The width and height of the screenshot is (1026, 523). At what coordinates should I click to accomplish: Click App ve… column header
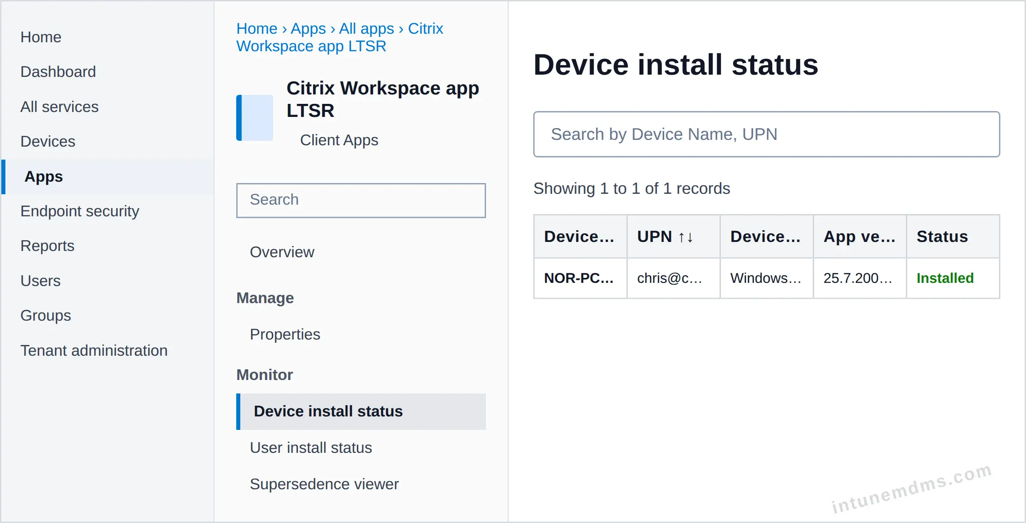click(x=859, y=237)
